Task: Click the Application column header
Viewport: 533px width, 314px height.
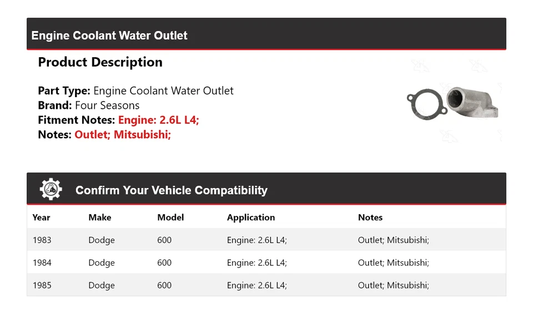Action: click(250, 217)
